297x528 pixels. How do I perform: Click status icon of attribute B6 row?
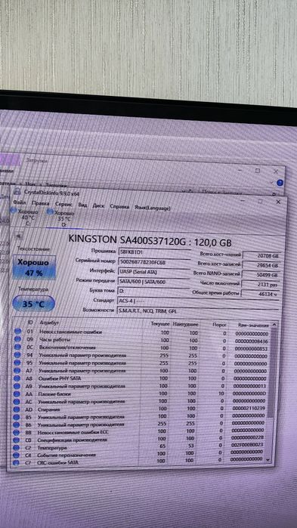16,425
